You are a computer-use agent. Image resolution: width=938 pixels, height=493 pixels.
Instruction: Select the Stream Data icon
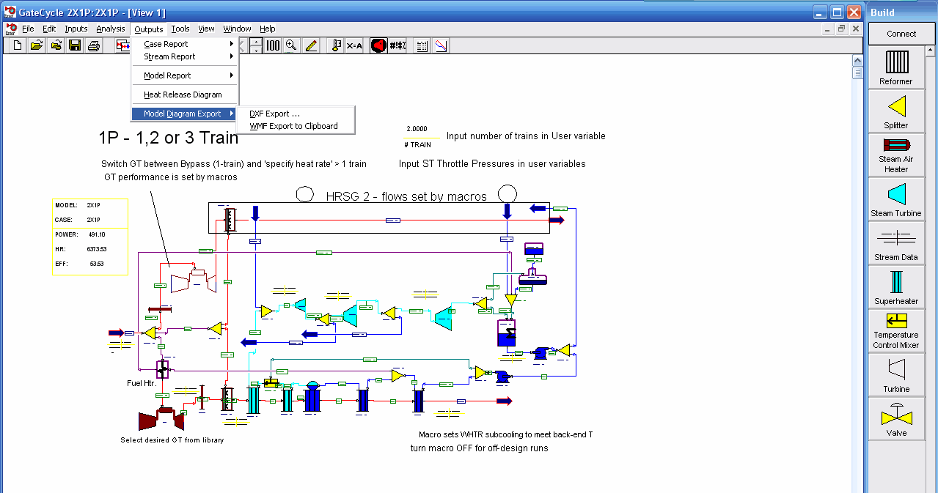pyautogui.click(x=895, y=242)
